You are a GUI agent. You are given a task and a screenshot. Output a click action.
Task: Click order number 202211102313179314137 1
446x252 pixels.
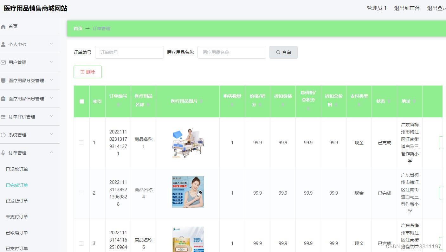pyautogui.click(x=118, y=143)
